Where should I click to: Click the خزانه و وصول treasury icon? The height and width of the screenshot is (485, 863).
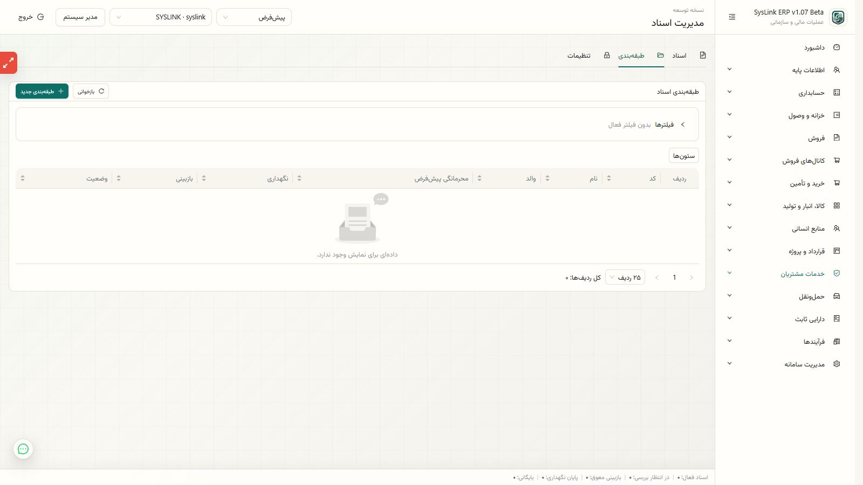(837, 115)
